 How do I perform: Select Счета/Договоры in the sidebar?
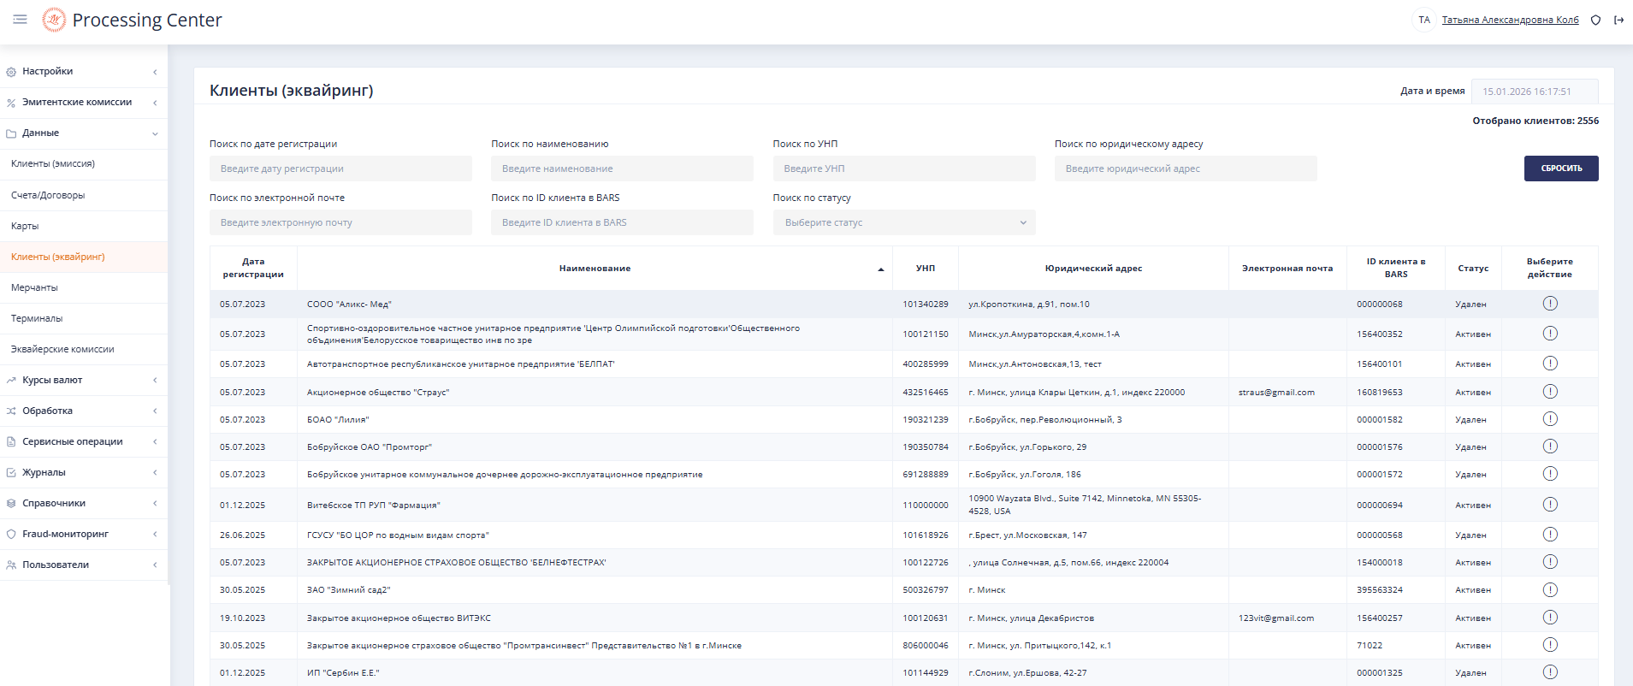point(48,195)
